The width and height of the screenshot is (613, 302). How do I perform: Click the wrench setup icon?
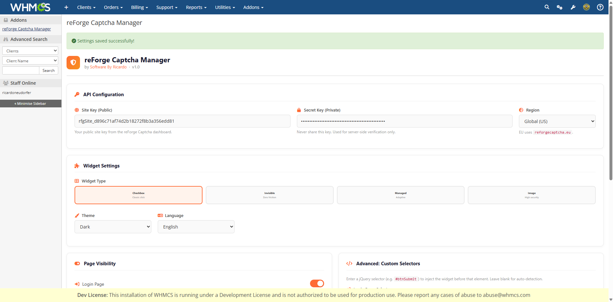click(573, 7)
